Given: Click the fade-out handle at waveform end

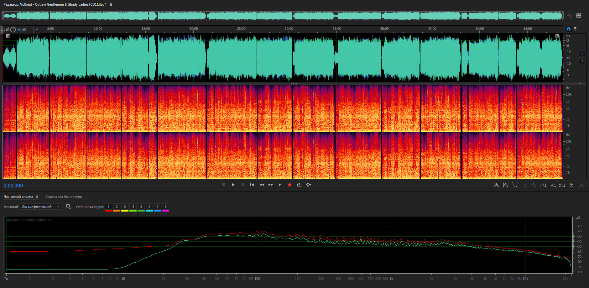Looking at the screenshot, I should [557, 36].
